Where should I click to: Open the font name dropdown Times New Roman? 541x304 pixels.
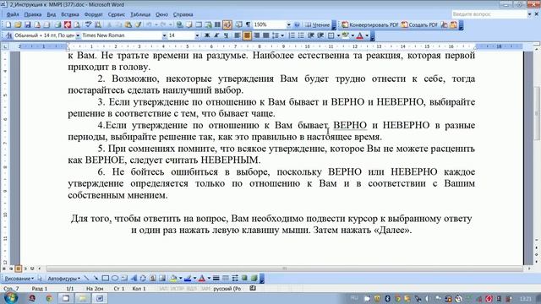coord(164,35)
